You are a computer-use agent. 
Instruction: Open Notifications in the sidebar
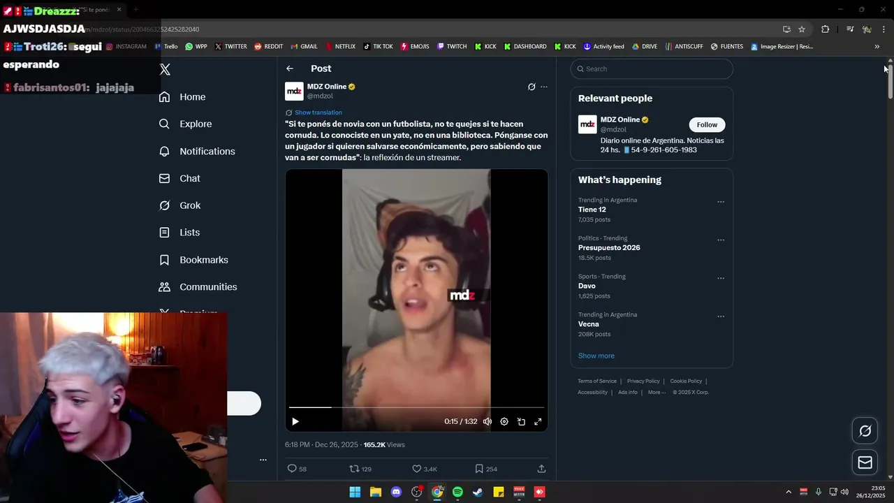(x=197, y=152)
